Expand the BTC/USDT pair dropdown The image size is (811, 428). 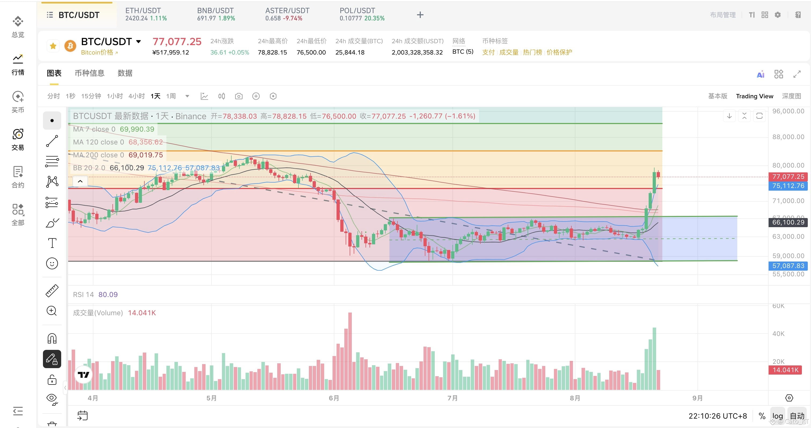point(138,42)
